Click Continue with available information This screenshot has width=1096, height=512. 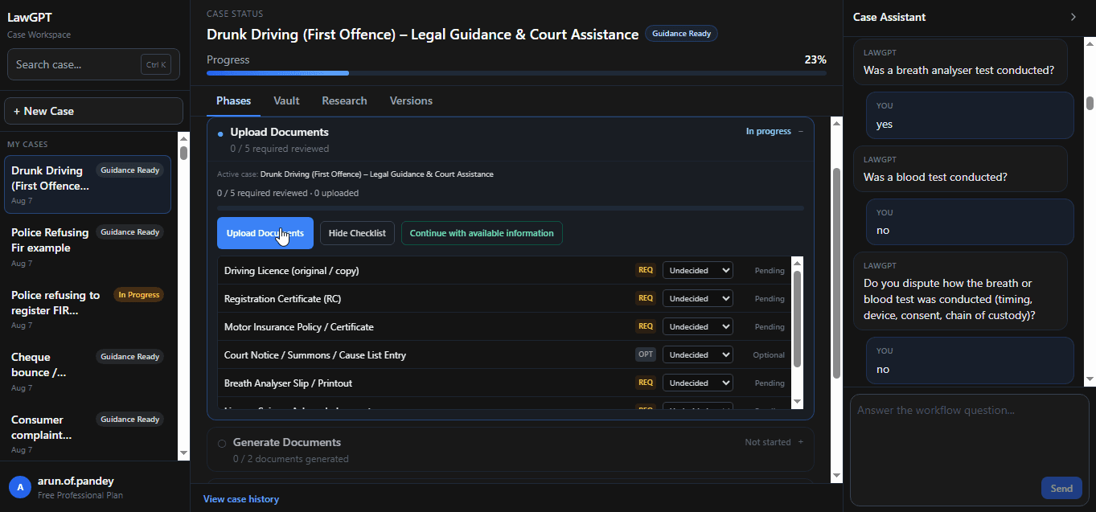482,233
